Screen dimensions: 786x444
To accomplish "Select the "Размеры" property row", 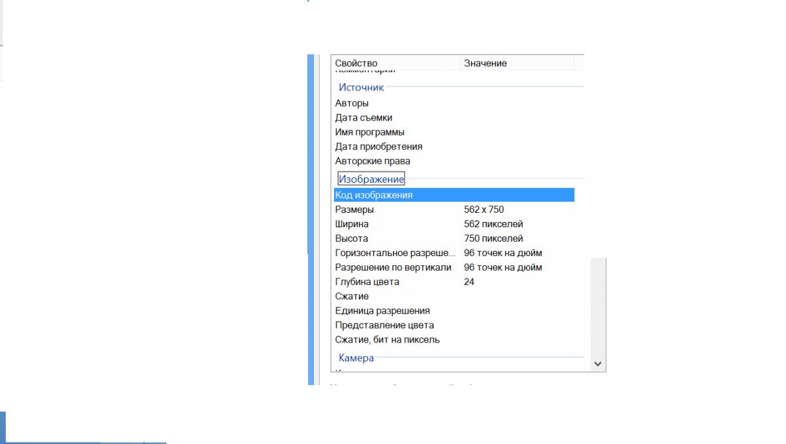I will (x=354, y=210).
